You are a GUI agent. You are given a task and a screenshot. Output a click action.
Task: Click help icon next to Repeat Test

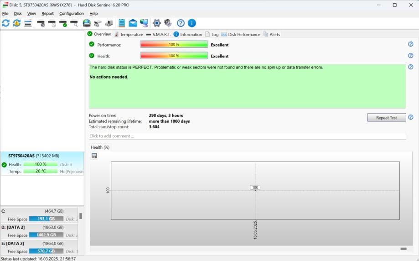pyautogui.click(x=410, y=117)
